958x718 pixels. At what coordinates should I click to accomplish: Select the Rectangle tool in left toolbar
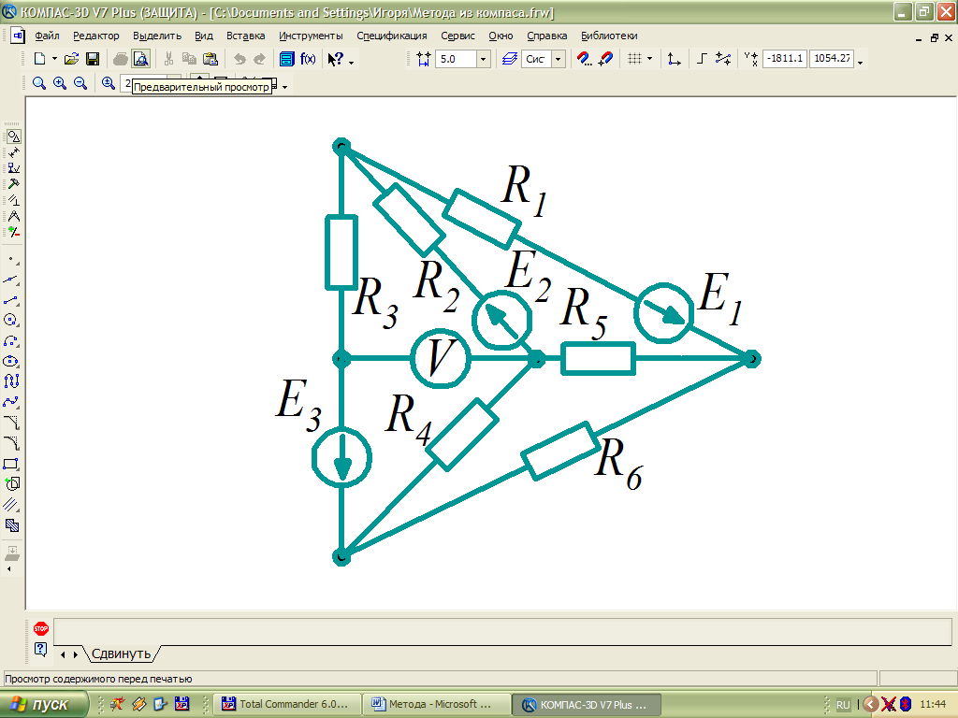[x=11, y=464]
